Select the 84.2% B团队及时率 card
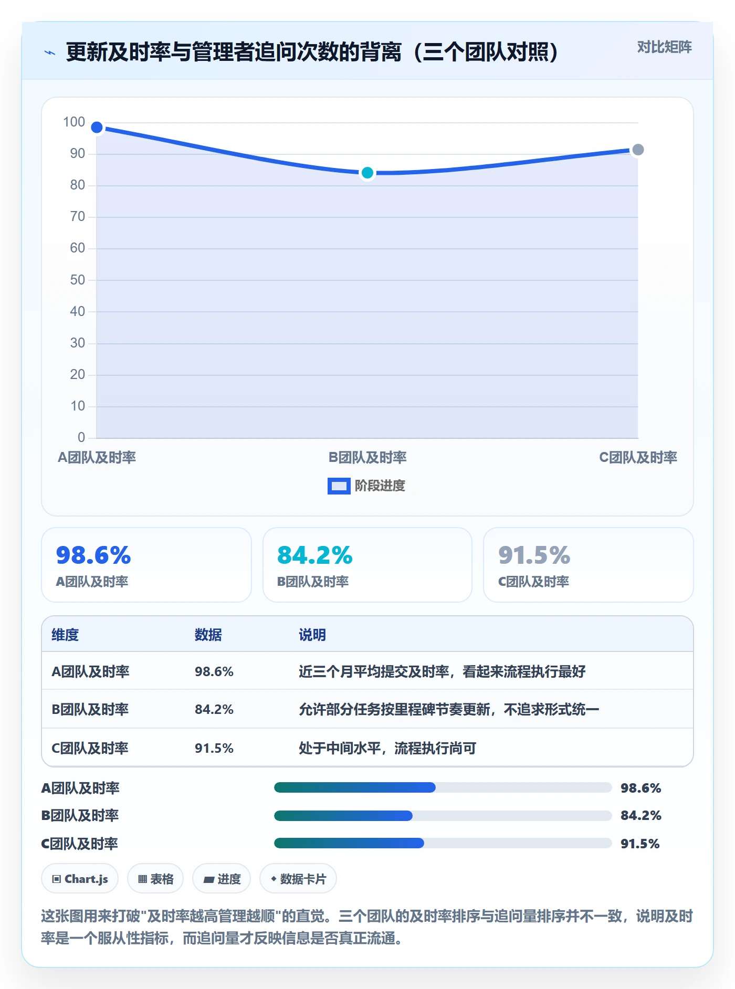 coord(367,565)
